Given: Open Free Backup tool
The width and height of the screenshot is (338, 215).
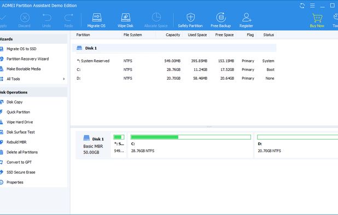Looking at the screenshot, I should tap(221, 20).
